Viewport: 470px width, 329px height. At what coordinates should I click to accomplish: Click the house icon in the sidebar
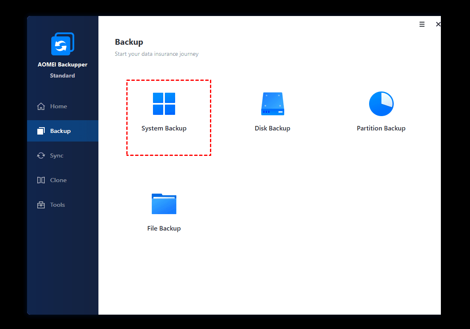(41, 106)
